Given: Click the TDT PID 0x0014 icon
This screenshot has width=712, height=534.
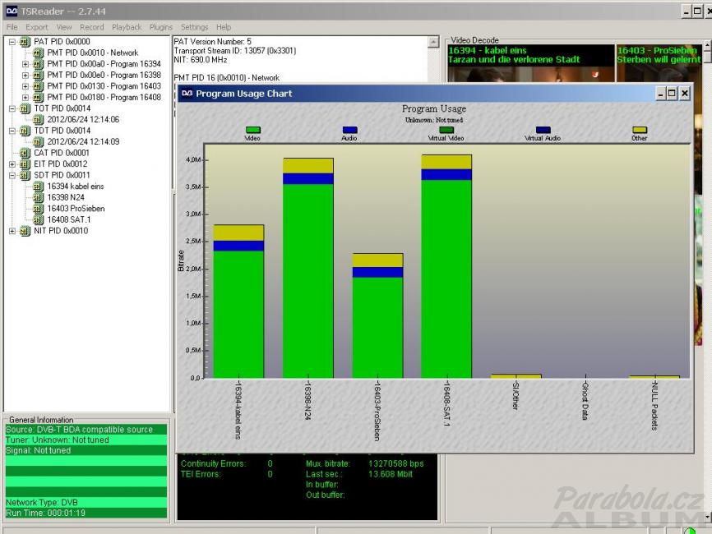Looking at the screenshot, I should pyautogui.click(x=25, y=131).
